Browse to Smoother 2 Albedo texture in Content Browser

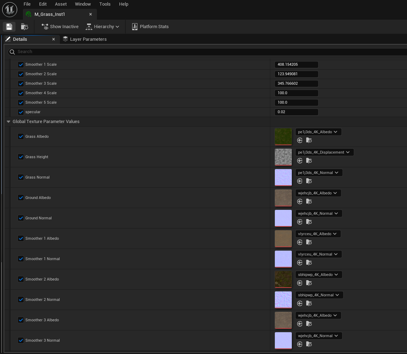[x=309, y=283]
